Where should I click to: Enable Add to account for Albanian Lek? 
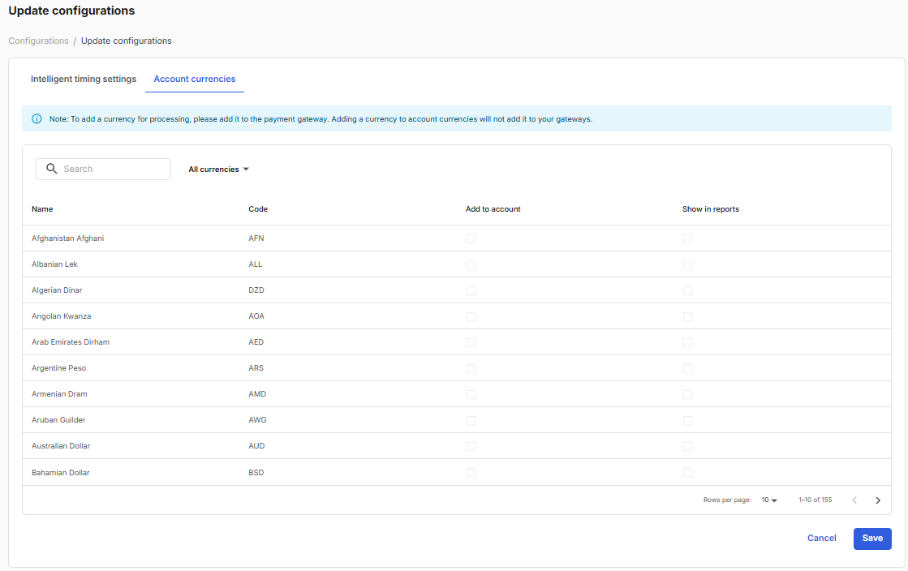[471, 264]
